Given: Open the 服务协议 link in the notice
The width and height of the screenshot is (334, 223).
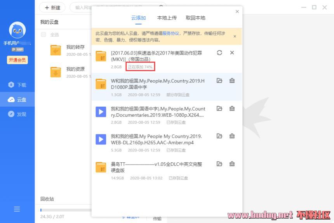Looking at the screenshot, I should [170, 33].
